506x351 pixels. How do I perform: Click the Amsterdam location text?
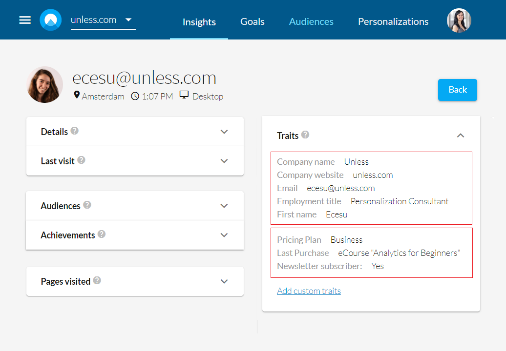coord(103,97)
